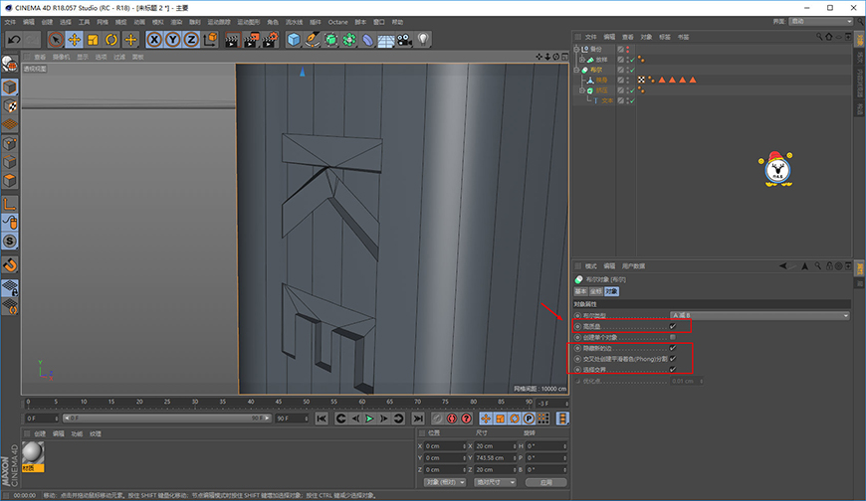The height and width of the screenshot is (501, 866).
Task: Select the Scale tool in the top toolbar
Action: [93, 40]
